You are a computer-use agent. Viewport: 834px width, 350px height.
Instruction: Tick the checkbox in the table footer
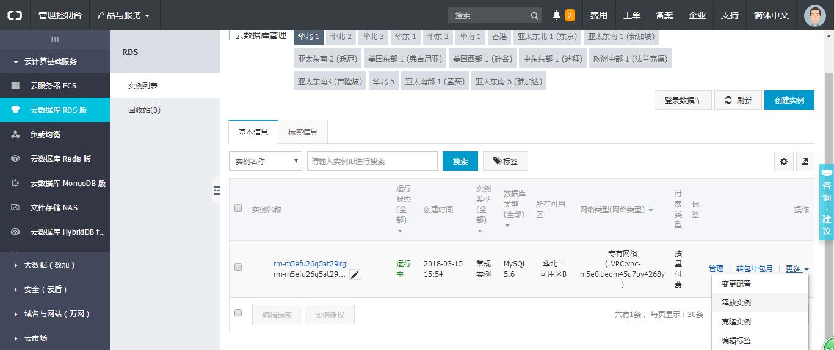click(x=238, y=313)
